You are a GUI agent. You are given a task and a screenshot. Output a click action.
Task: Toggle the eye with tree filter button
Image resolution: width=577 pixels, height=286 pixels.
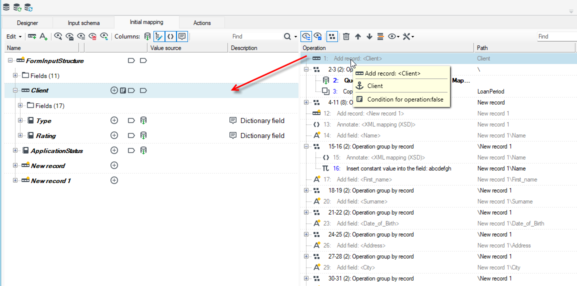(x=306, y=36)
